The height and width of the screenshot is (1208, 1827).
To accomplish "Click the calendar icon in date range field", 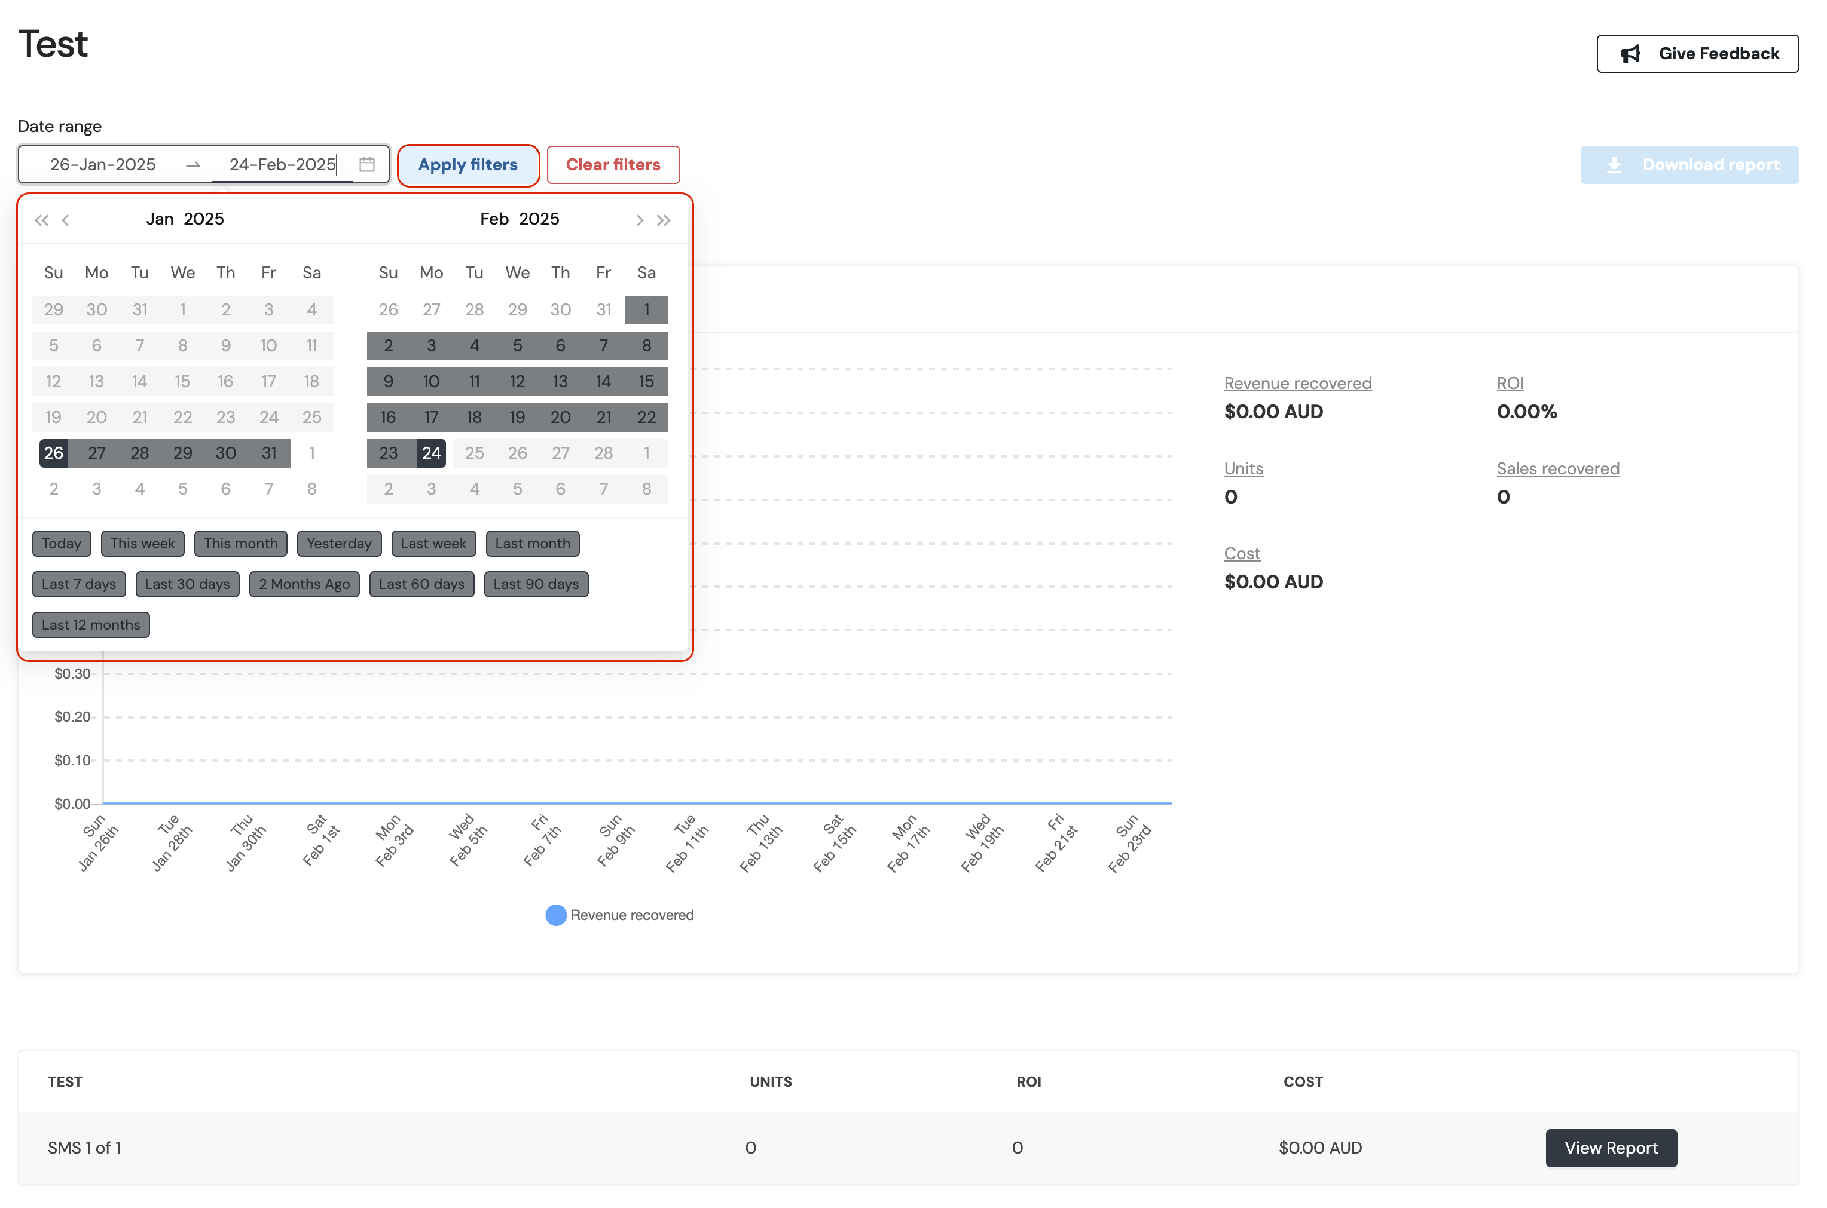I will pyautogui.click(x=367, y=165).
